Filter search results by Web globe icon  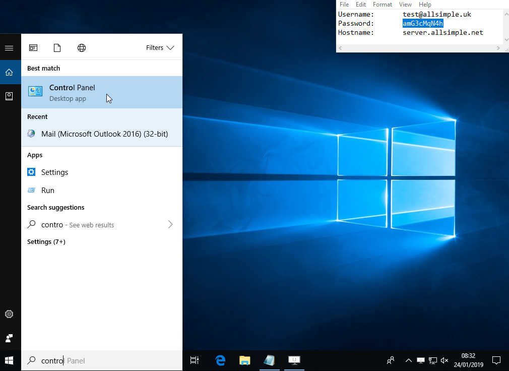pos(82,48)
